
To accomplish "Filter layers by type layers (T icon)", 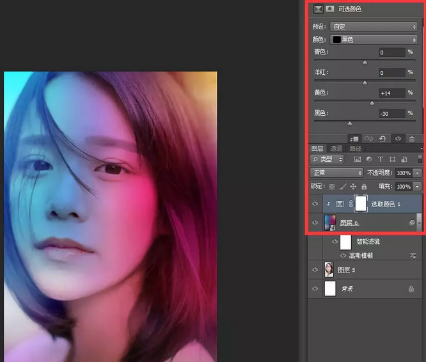I will click(x=381, y=159).
